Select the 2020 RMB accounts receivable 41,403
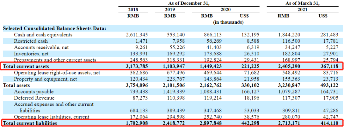 click(x=214, y=48)
